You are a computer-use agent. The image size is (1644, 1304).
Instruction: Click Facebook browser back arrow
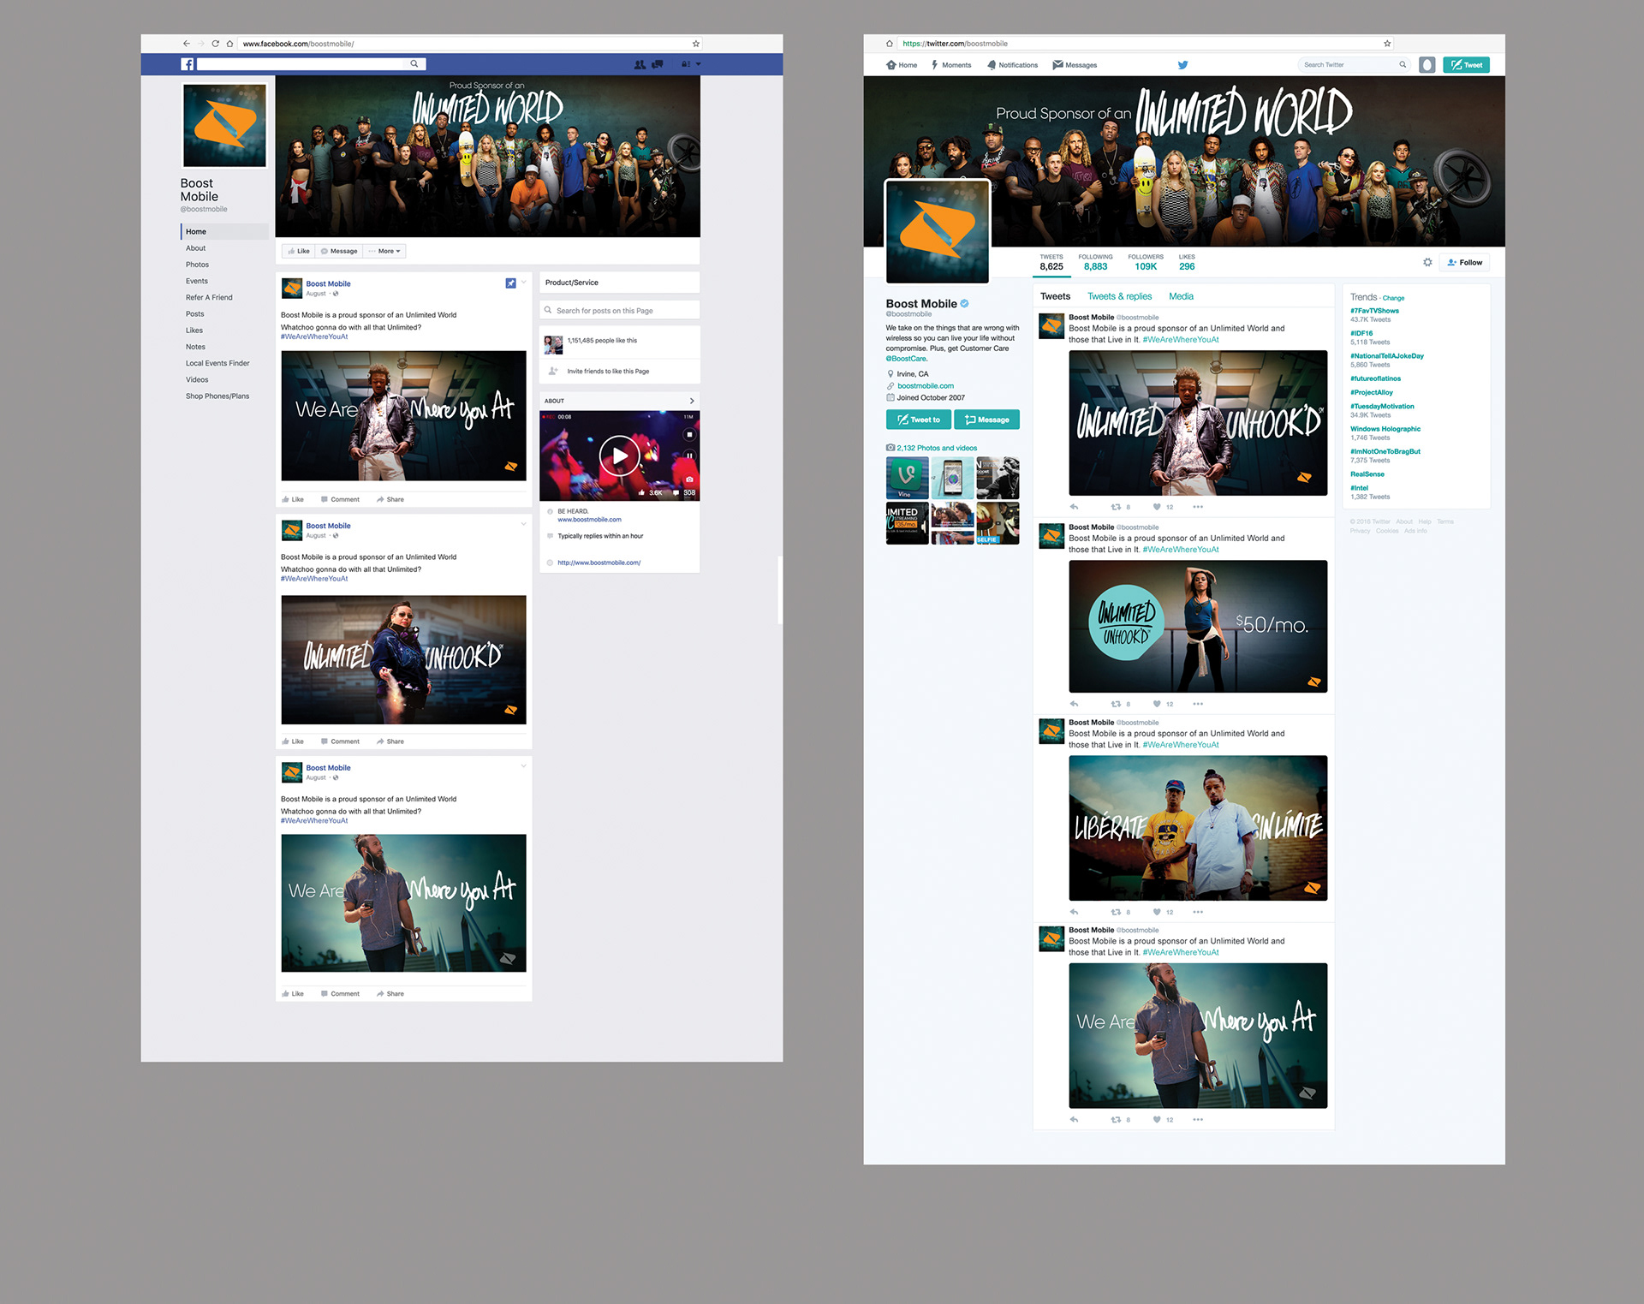186,44
